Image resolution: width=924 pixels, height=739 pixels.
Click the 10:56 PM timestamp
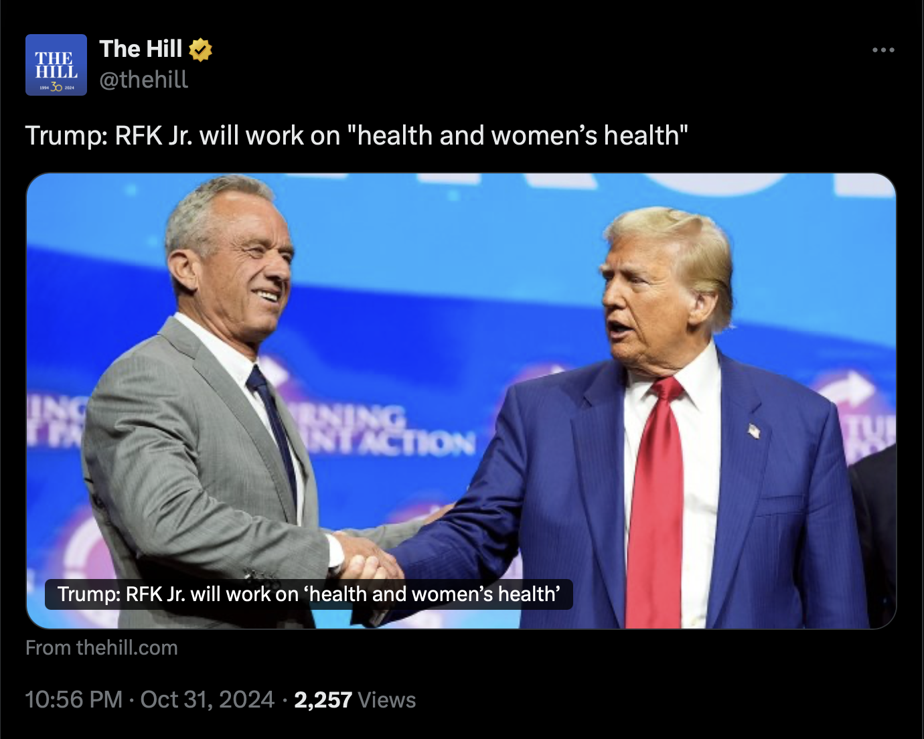74,700
